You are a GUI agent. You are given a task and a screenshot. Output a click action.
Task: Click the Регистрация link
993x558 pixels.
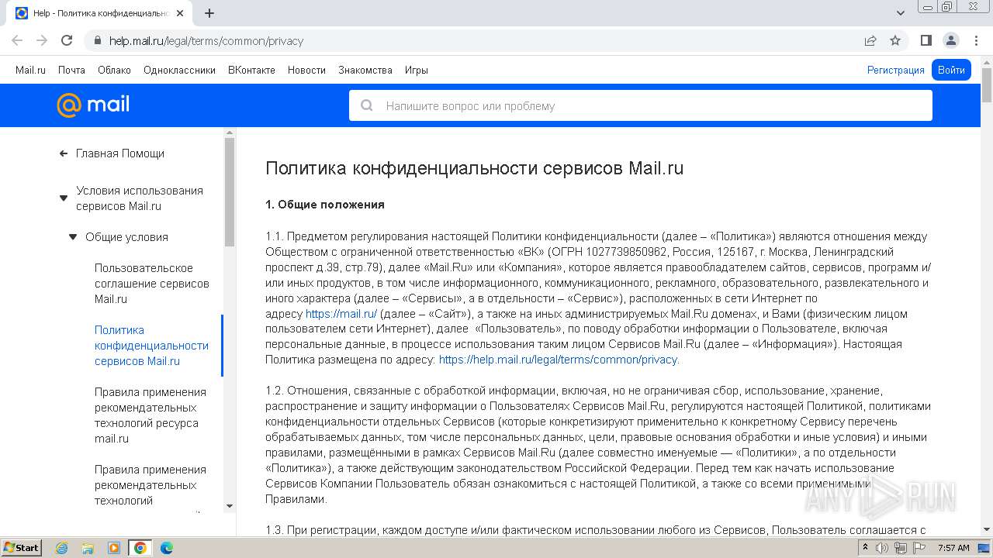896,70
